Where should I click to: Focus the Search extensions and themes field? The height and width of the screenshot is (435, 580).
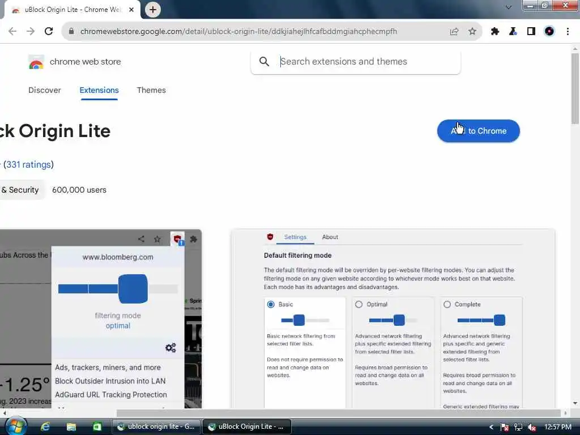pos(356,61)
